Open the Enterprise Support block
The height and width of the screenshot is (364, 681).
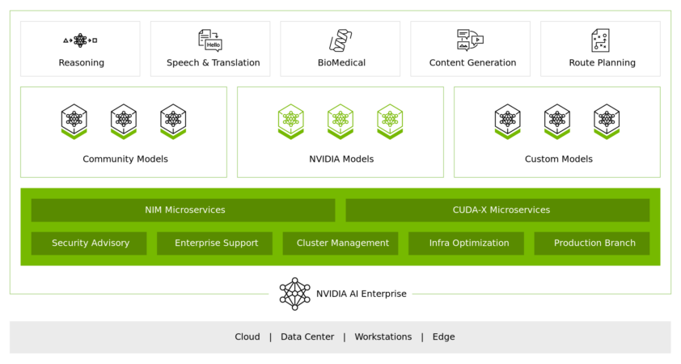(x=214, y=243)
